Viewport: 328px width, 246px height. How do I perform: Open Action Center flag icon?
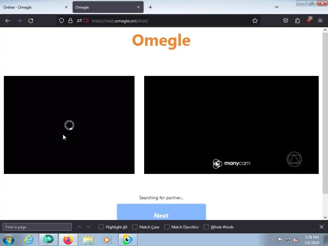tap(280, 240)
